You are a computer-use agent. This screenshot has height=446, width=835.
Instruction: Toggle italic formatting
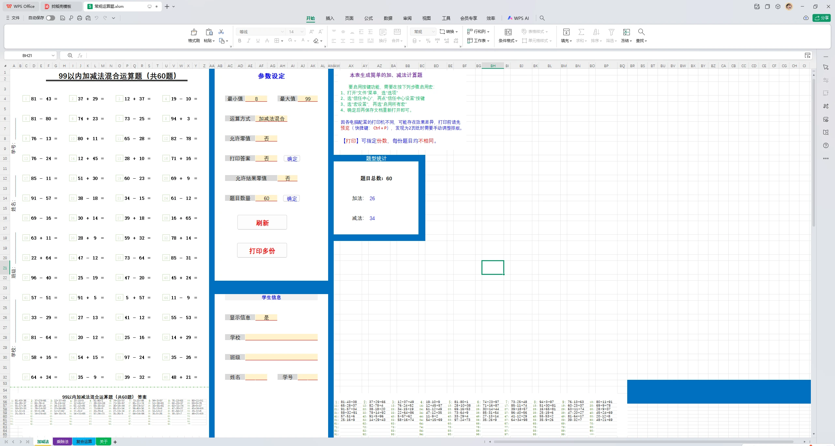pyautogui.click(x=249, y=41)
